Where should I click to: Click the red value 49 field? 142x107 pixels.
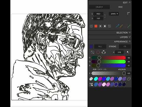(x=129, y=58)
